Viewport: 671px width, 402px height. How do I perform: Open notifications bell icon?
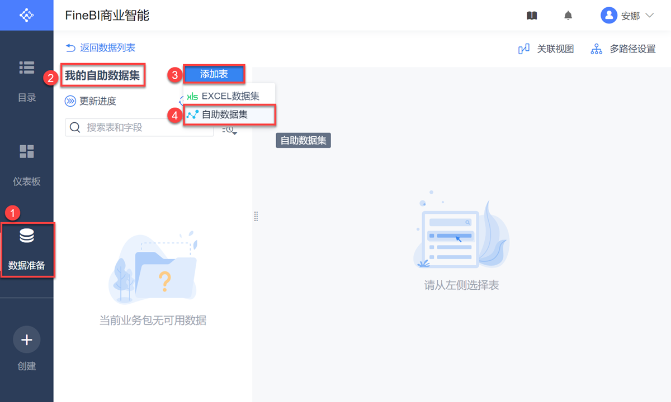tap(568, 16)
